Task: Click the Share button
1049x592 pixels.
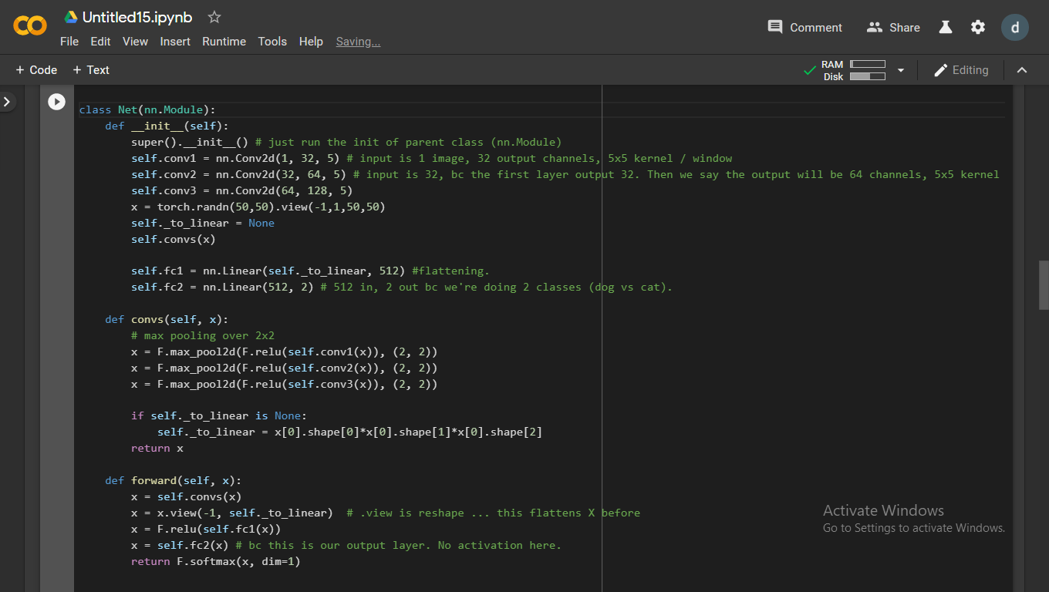Action: coord(893,27)
